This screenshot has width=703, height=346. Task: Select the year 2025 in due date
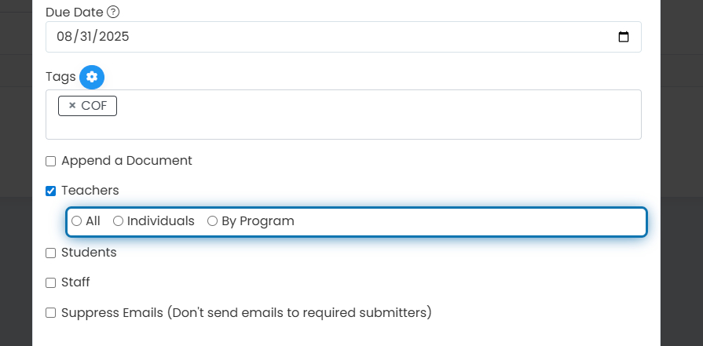(x=114, y=37)
